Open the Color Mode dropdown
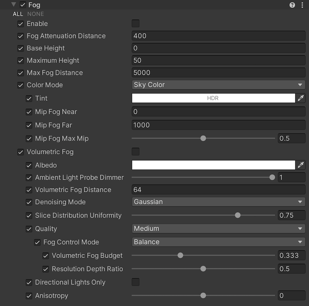The width and height of the screenshot is (309, 306). (218, 85)
